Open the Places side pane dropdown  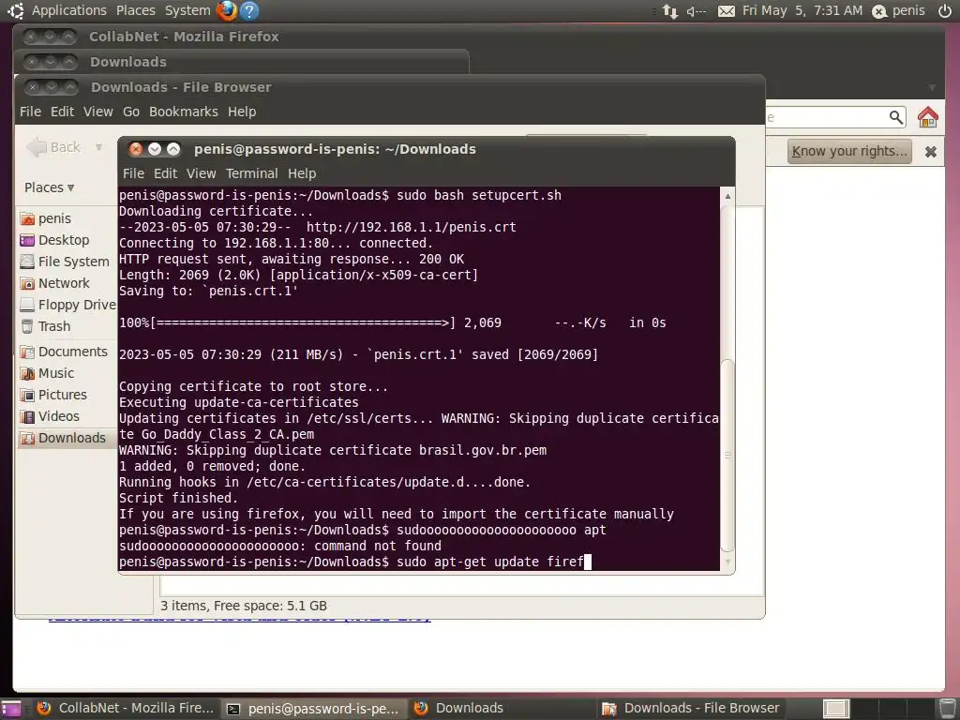pyautogui.click(x=49, y=187)
